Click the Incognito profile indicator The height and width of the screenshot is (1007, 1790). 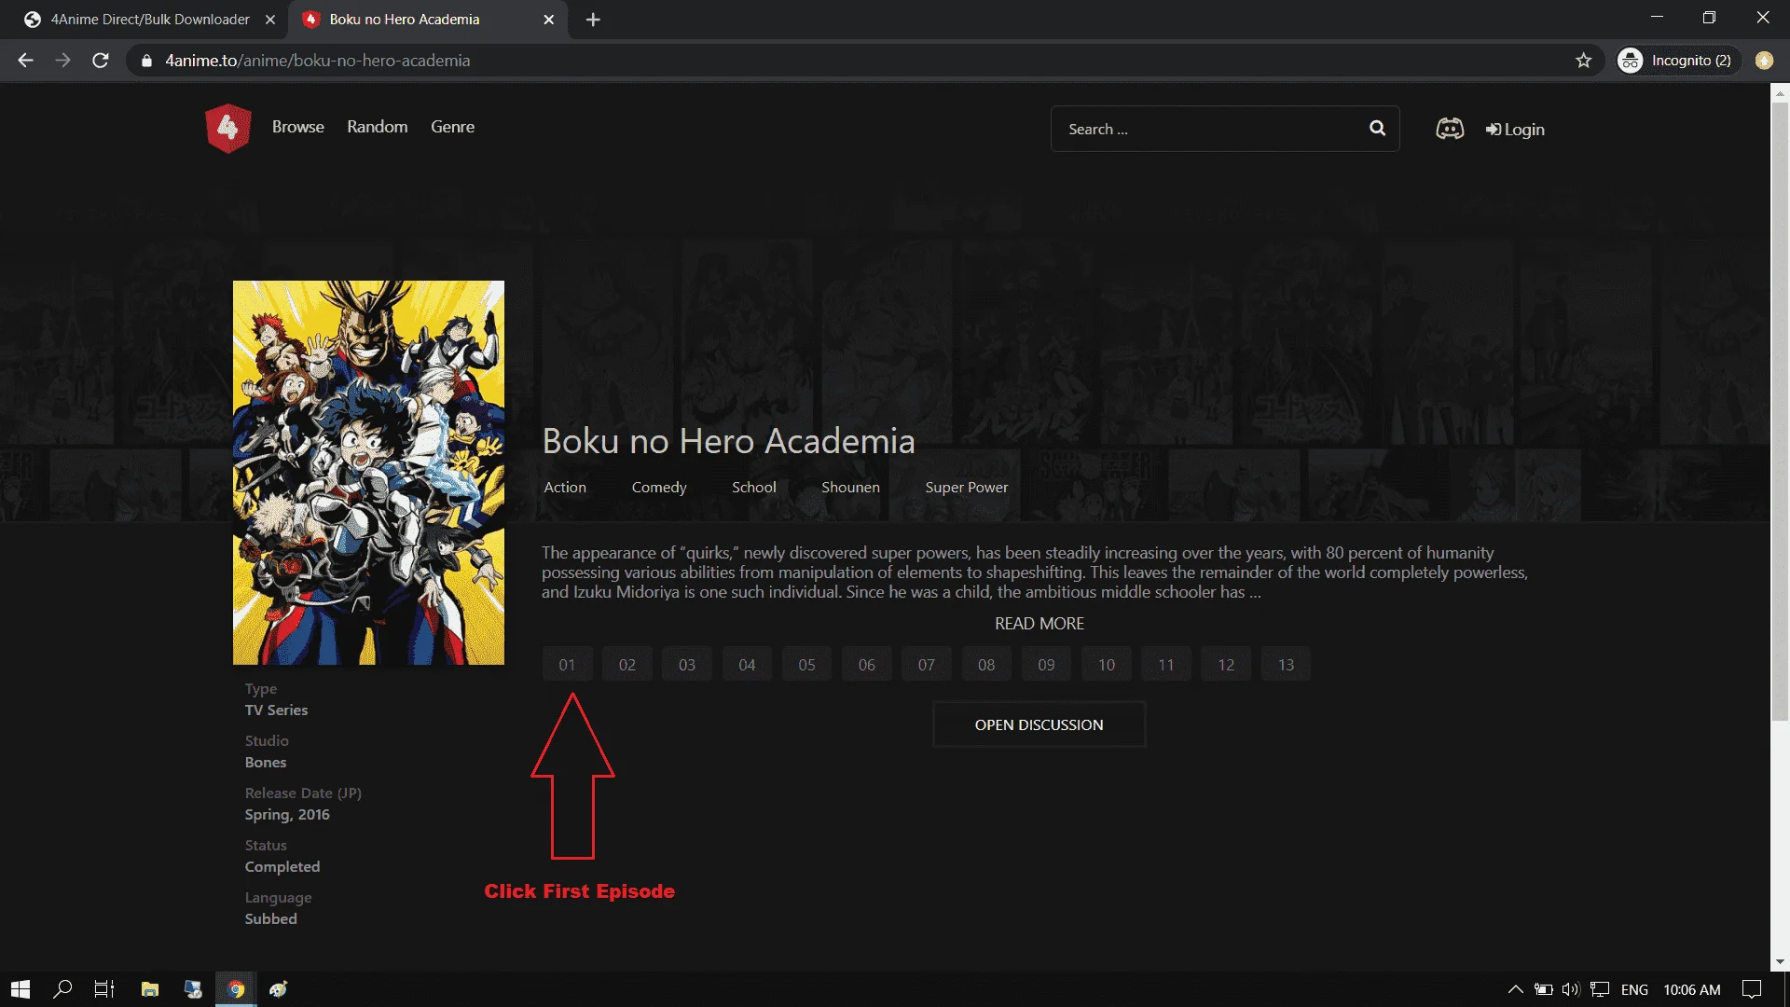pos(1677,61)
